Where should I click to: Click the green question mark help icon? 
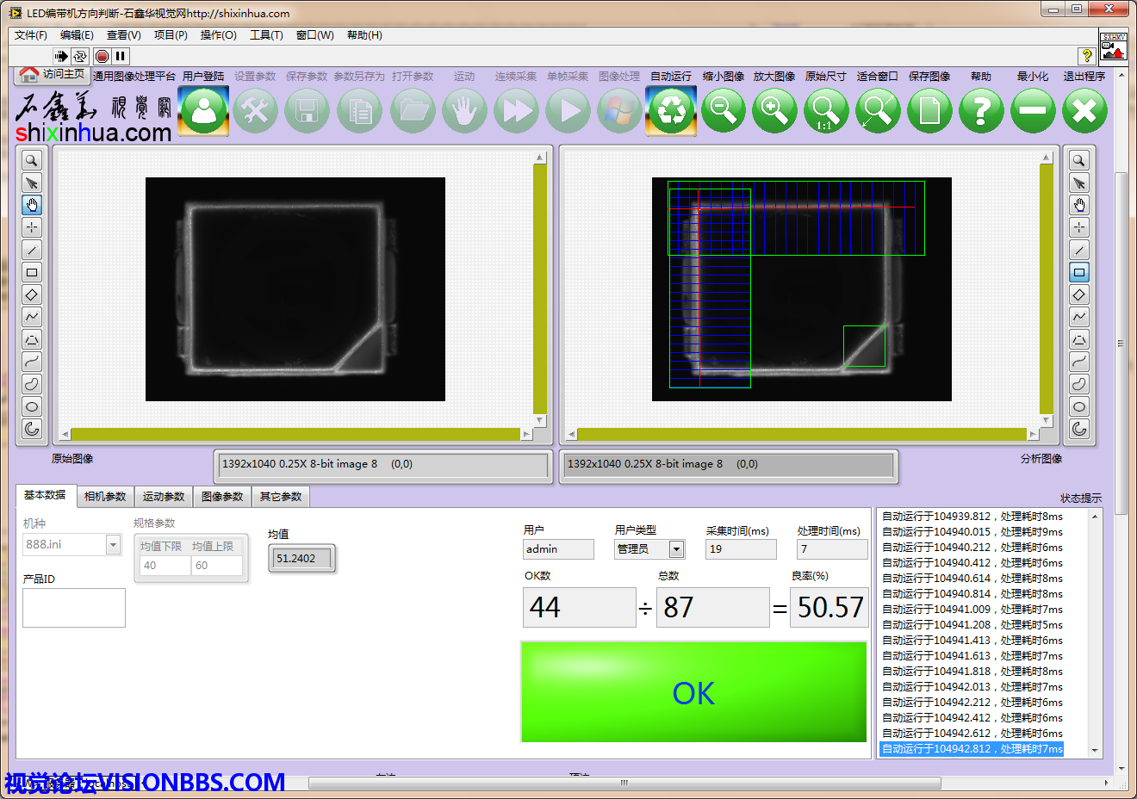click(981, 111)
